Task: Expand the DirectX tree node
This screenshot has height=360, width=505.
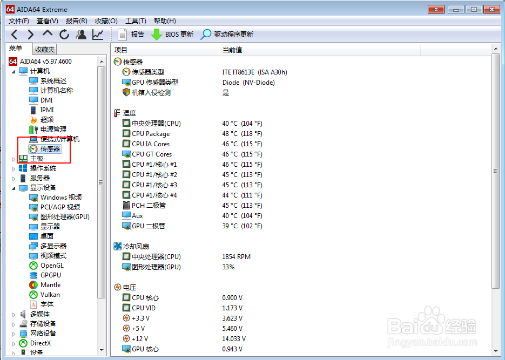Action: pyautogui.click(x=14, y=344)
